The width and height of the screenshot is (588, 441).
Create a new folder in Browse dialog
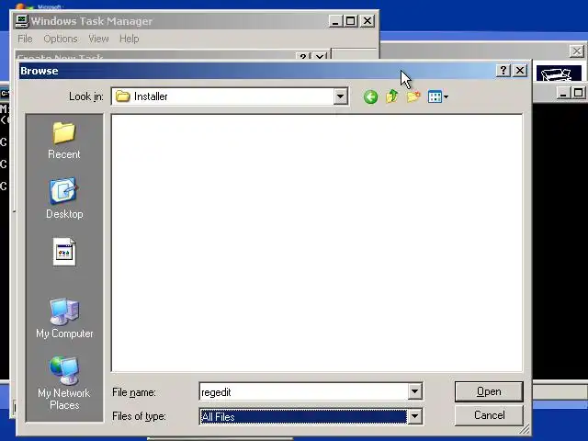(x=413, y=96)
